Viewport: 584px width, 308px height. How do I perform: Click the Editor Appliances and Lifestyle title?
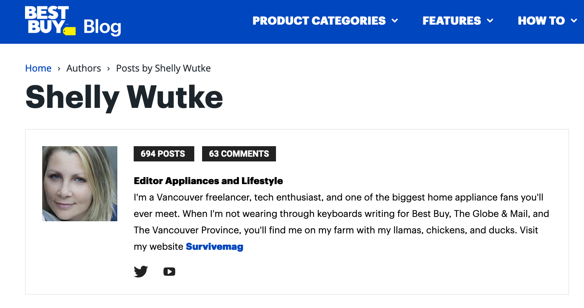click(x=208, y=181)
